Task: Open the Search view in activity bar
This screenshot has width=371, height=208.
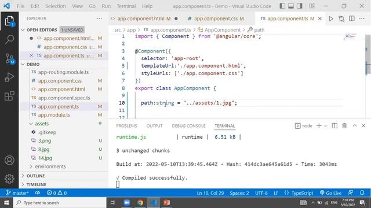Action: [9, 39]
